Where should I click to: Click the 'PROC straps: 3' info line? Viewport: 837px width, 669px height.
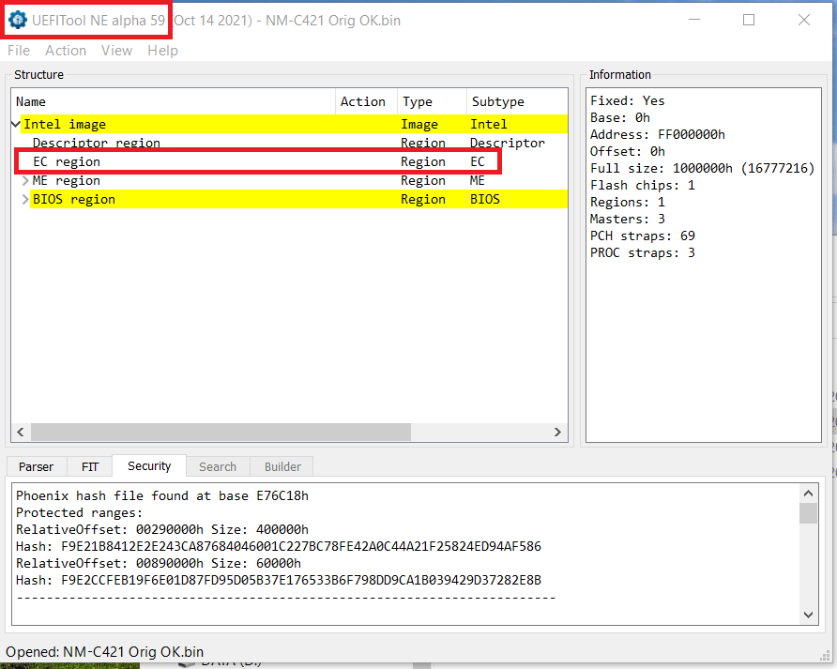pyautogui.click(x=643, y=253)
